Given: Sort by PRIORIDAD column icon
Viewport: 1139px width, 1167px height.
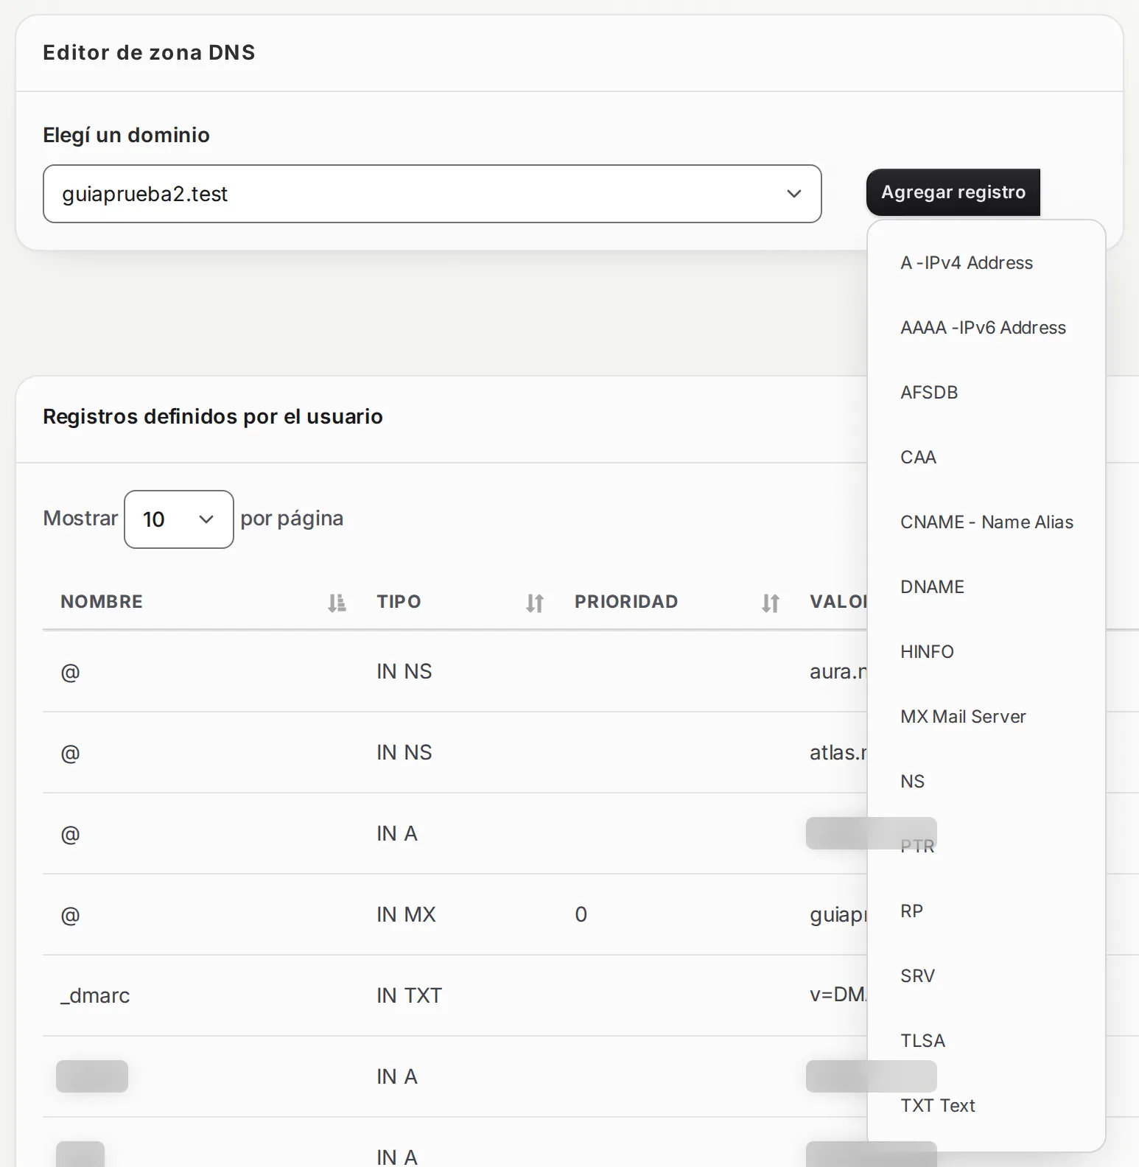Looking at the screenshot, I should [x=771, y=603].
